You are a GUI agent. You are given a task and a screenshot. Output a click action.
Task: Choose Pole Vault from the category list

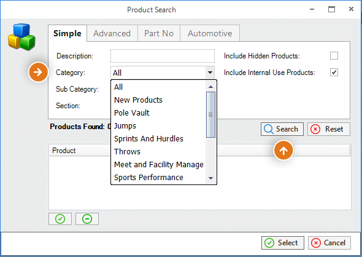[132, 113]
